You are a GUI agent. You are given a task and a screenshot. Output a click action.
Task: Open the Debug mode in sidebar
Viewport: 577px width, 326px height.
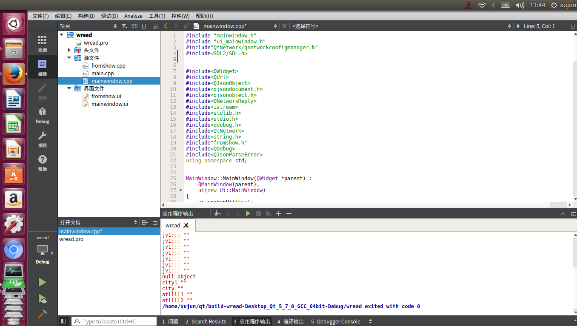[x=42, y=115]
